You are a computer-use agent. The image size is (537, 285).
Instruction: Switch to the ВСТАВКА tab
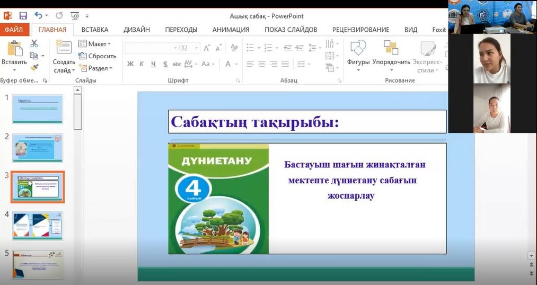tap(95, 30)
